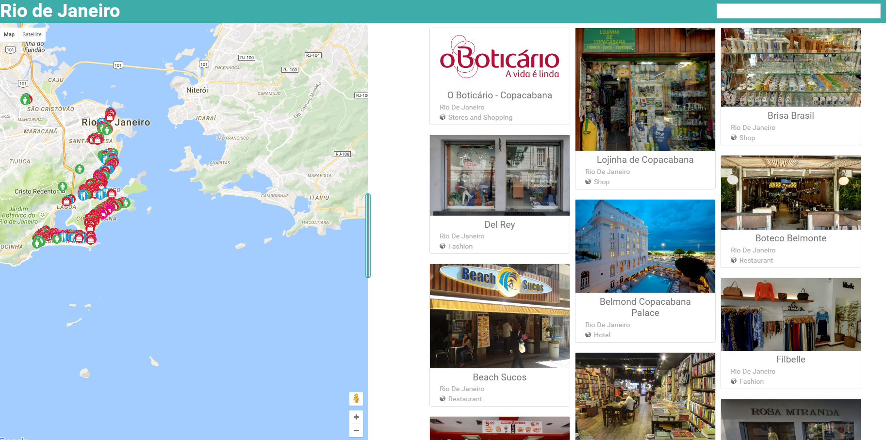
Task: Click the Street View pegman icon
Action: [x=356, y=399]
